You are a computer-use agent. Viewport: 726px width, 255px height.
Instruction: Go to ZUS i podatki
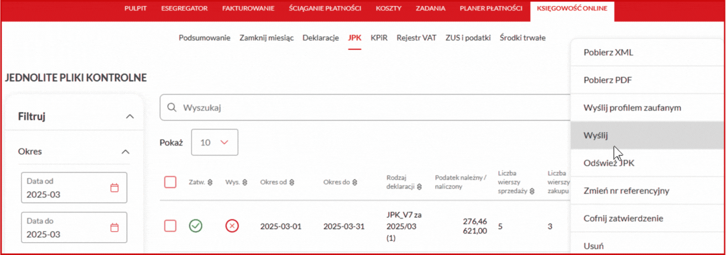468,38
